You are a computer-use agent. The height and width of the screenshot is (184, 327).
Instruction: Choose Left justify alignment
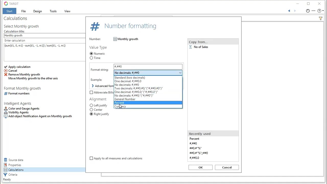pyautogui.click(x=91, y=105)
